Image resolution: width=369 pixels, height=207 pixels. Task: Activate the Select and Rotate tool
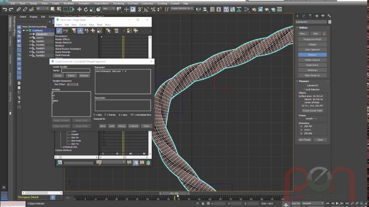pyautogui.click(x=86, y=9)
